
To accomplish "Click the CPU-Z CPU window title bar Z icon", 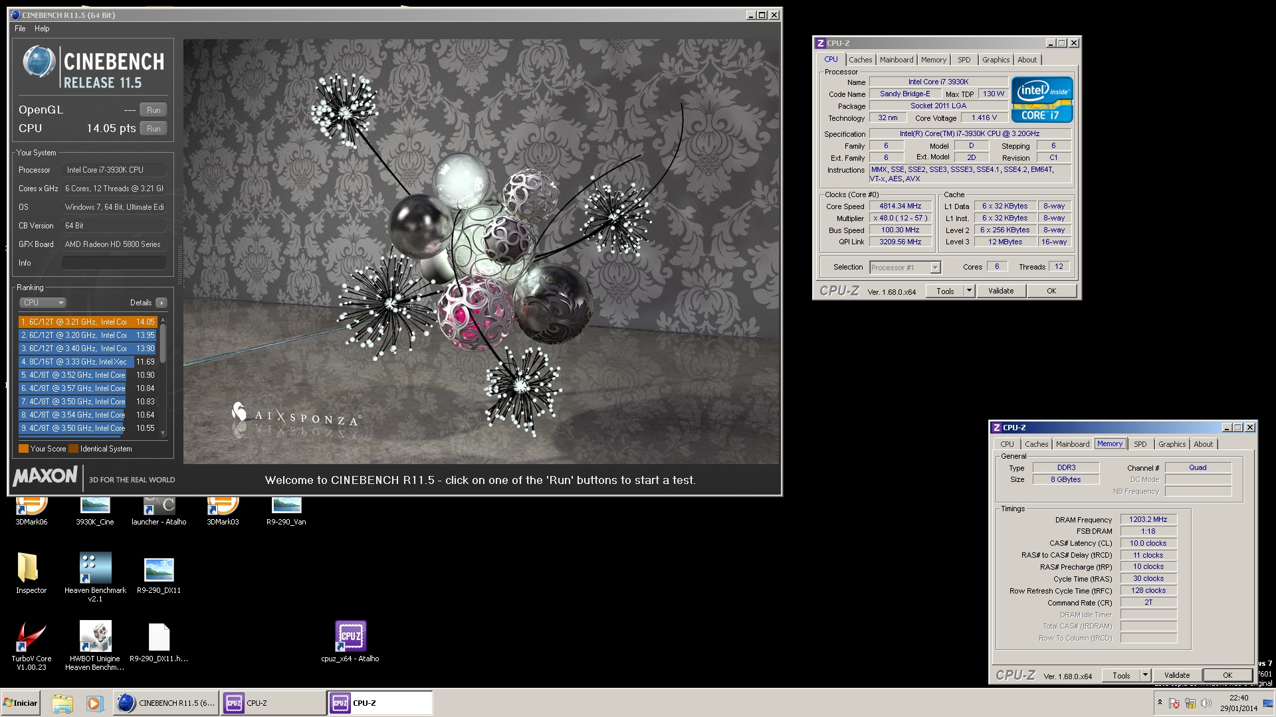I will [x=821, y=43].
